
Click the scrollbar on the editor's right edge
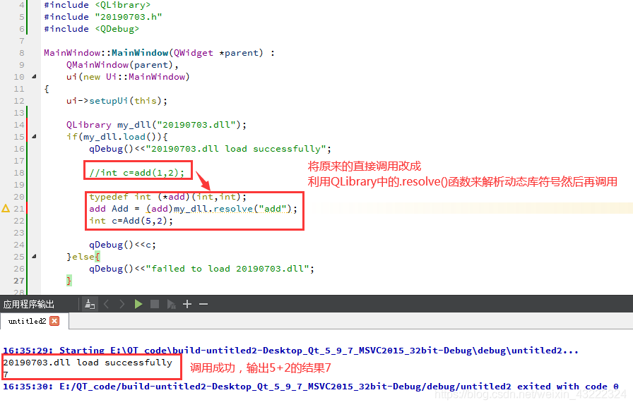click(629, 141)
